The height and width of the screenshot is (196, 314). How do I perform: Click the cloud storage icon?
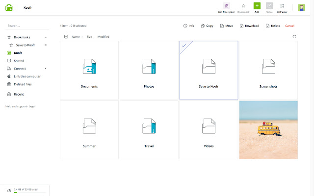point(9,191)
